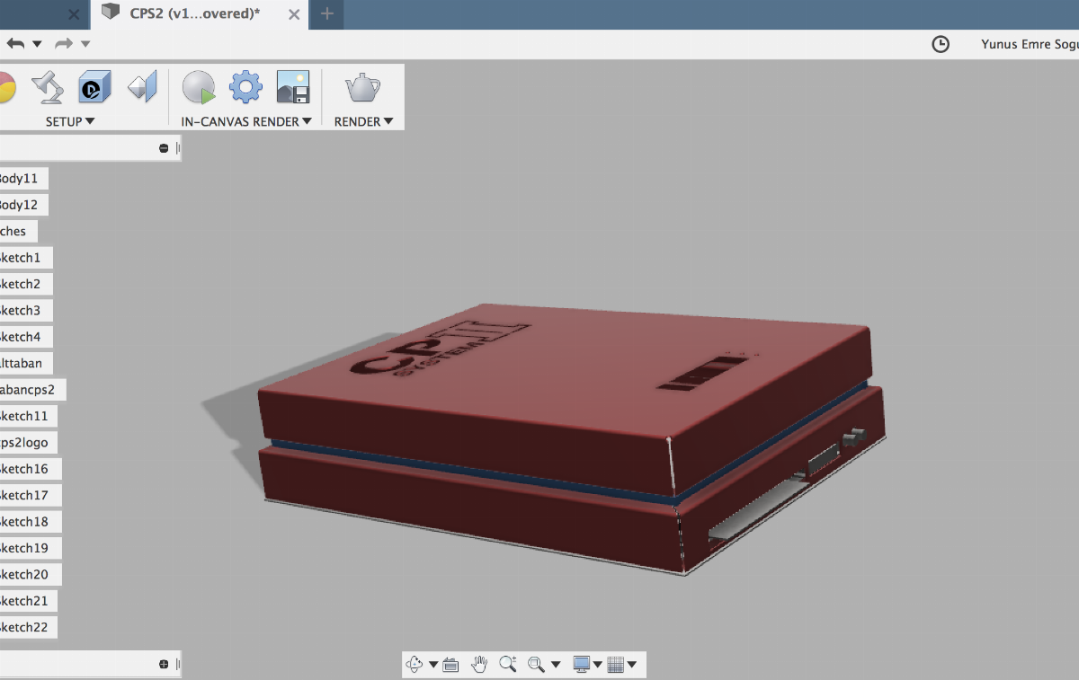1079x680 pixels.
Task: Open the Yunus Emre account menu
Action: [x=1030, y=44]
